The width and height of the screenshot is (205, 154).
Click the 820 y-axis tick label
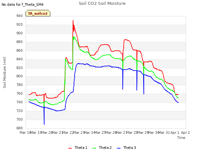pyautogui.click(x=20, y=68)
